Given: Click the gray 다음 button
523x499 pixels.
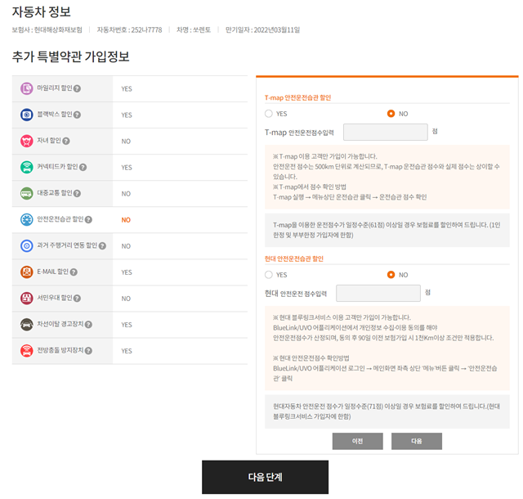Looking at the screenshot, I should (417, 441).
